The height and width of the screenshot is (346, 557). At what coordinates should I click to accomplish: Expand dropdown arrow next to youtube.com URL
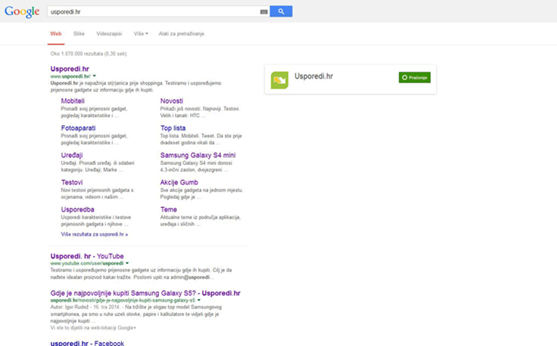point(127,263)
